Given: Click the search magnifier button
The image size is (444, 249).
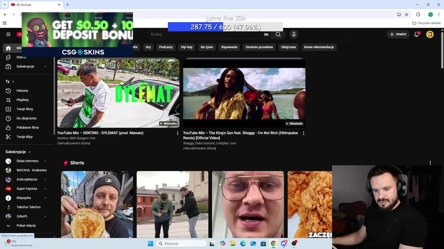Looking at the screenshot, I should tap(278, 34).
